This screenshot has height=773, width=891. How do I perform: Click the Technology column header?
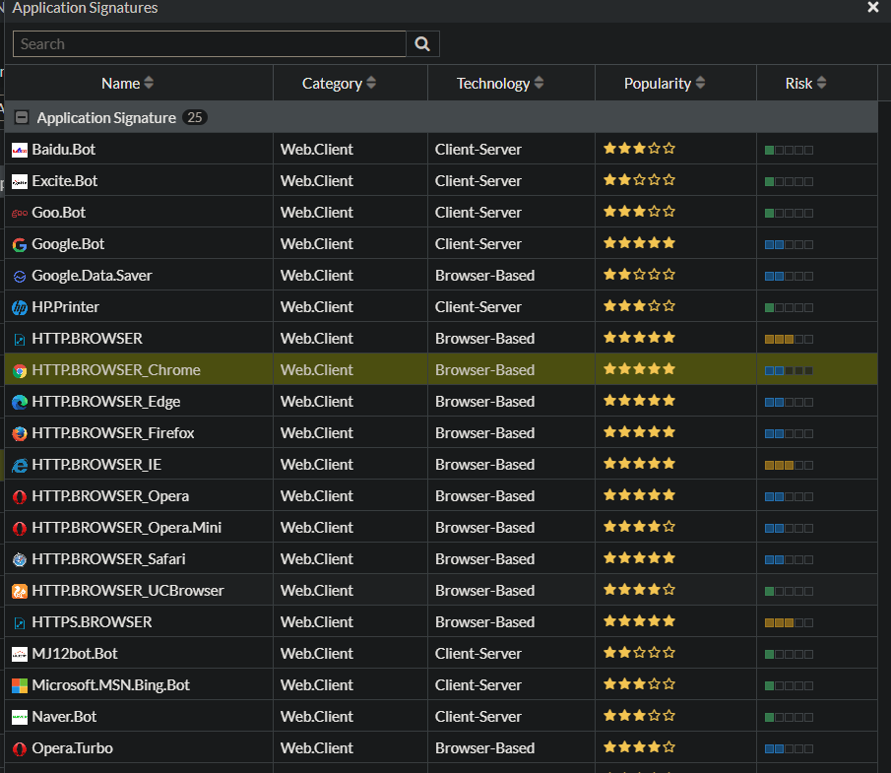(x=500, y=84)
